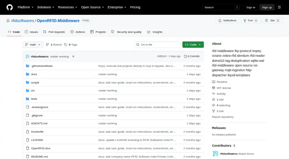Switch to the Projects tab

click(x=98, y=32)
